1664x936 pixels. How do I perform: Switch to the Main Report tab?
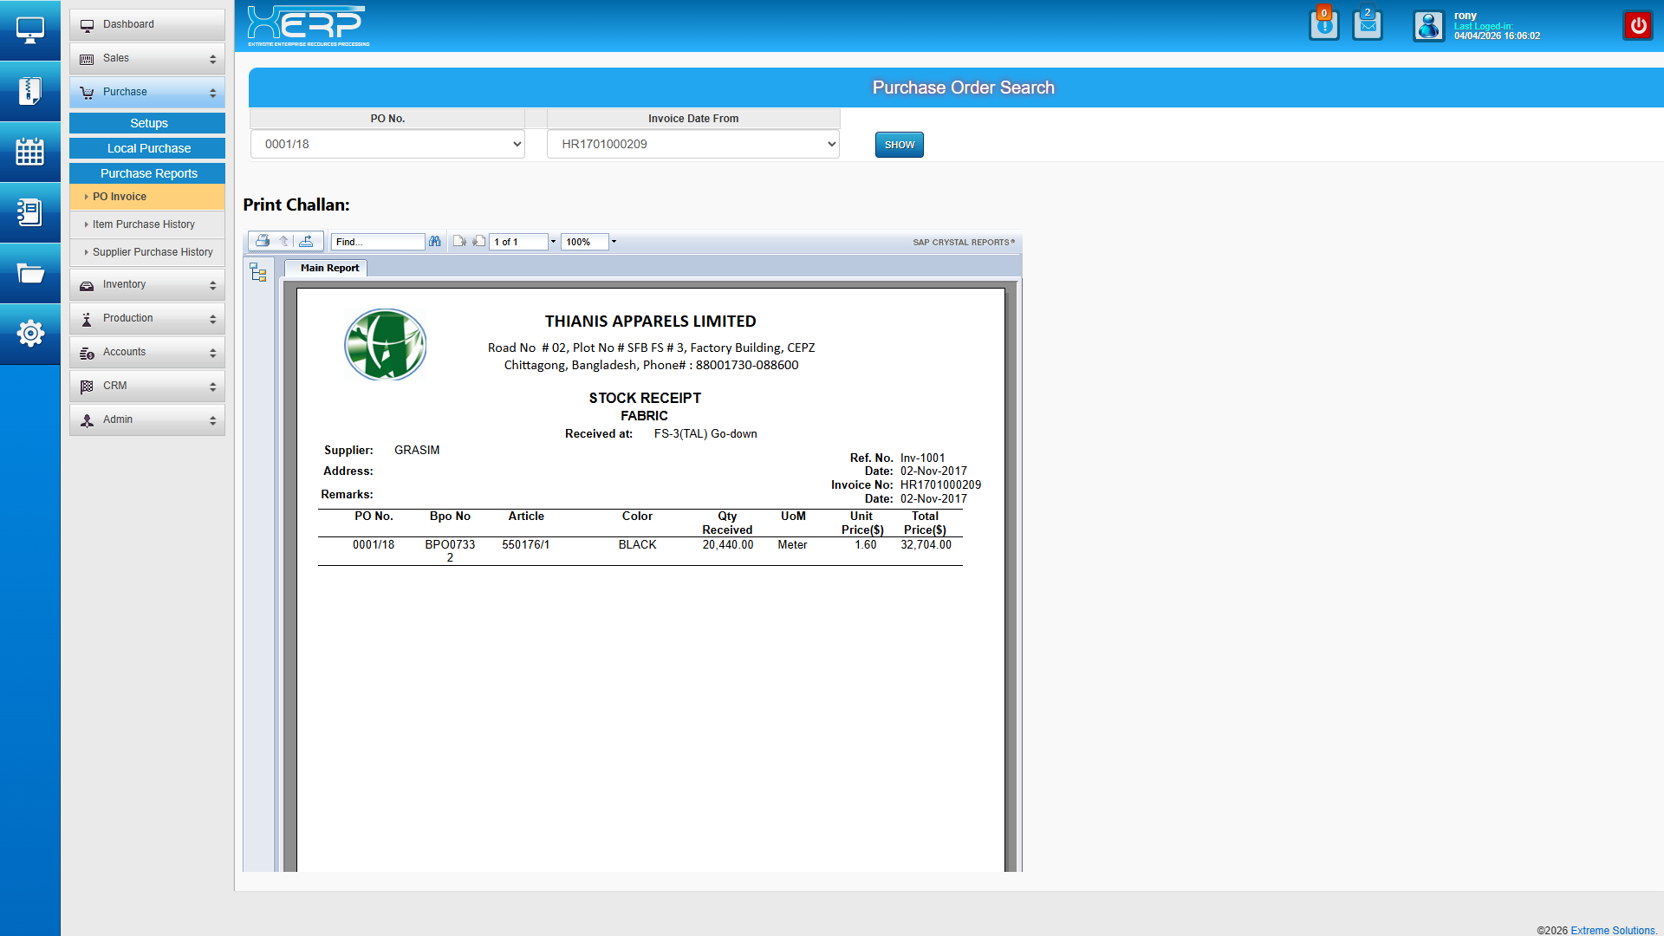[329, 268]
